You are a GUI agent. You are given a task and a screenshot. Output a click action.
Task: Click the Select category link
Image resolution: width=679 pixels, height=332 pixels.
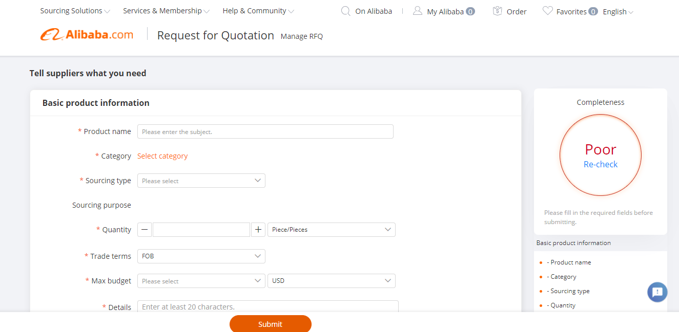click(x=162, y=156)
